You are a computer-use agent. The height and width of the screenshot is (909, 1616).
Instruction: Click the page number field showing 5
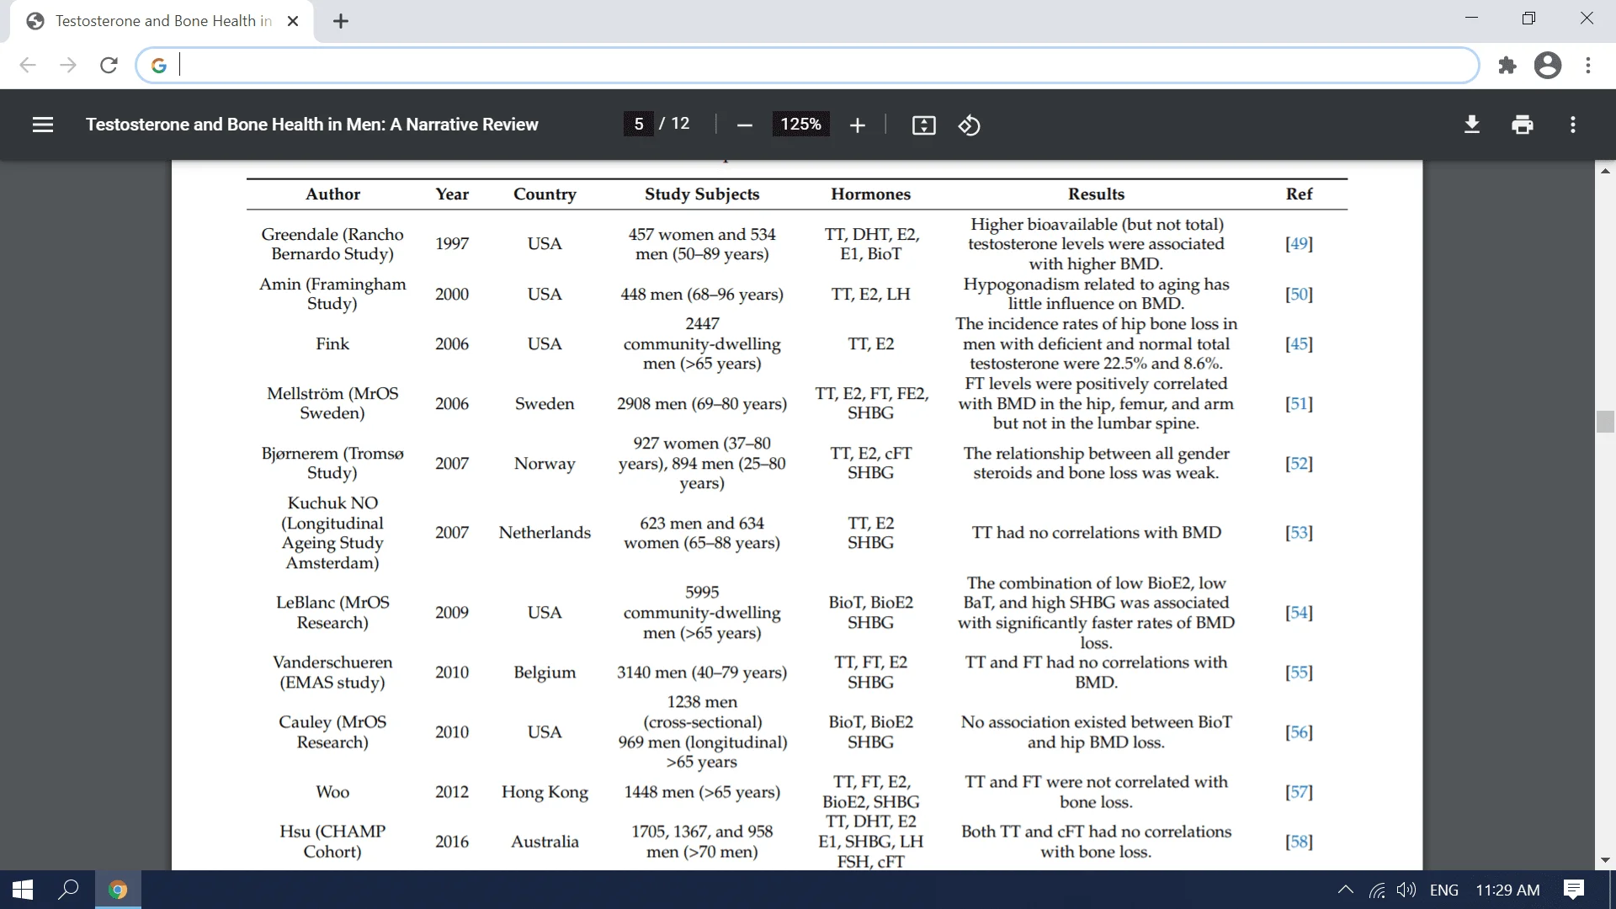coord(638,124)
